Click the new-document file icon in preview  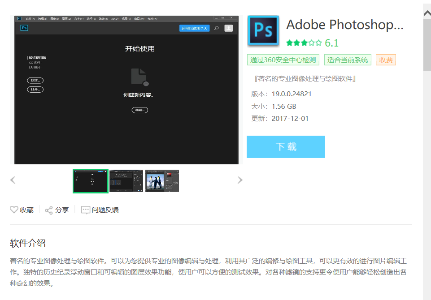(139, 77)
